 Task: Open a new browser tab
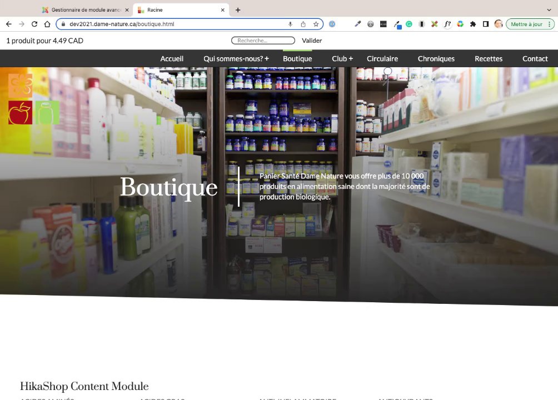pos(238,10)
